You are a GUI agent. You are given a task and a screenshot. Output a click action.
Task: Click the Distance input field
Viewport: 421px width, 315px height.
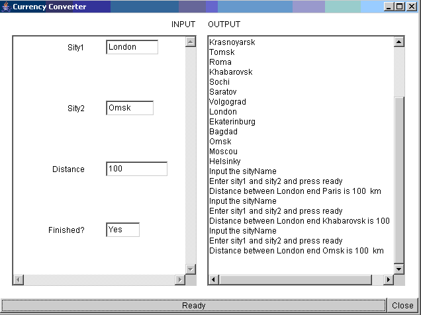[x=136, y=169]
